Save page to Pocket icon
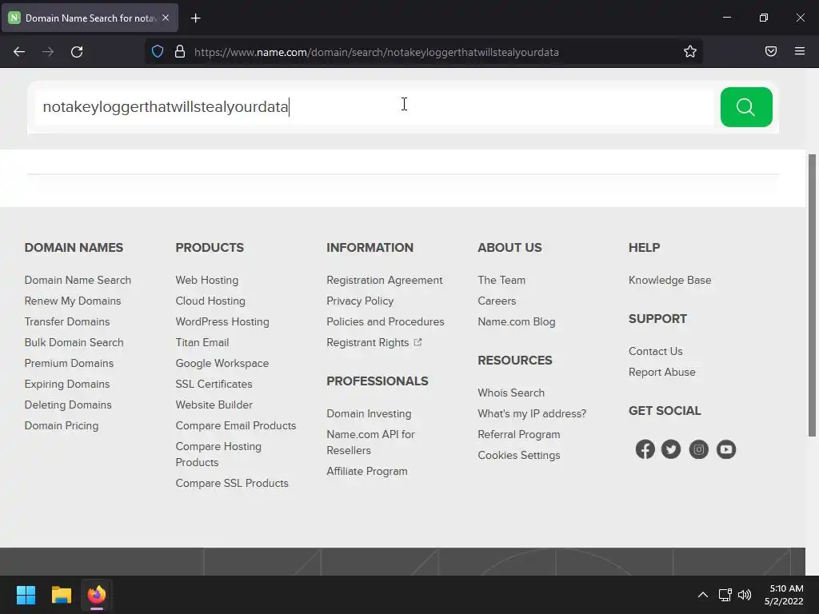Screen dimensions: 819x614 (770, 51)
